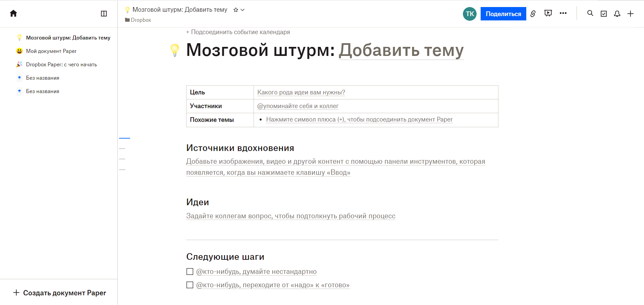Click the Похожие темы table cell

pos(220,120)
